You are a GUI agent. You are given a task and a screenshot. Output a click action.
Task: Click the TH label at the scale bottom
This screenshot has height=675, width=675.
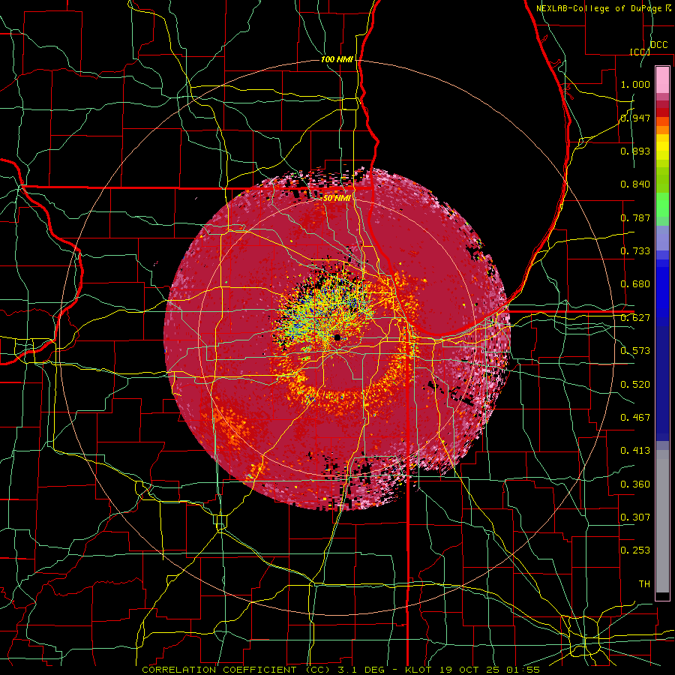pos(644,584)
